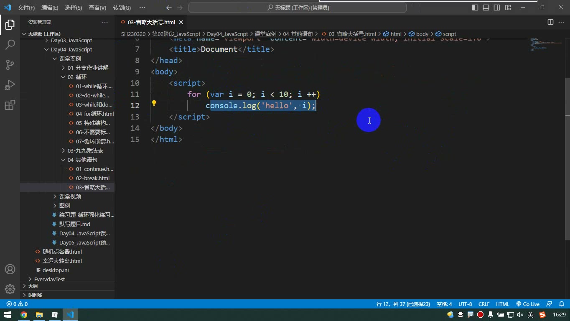Click the lightbulb code action icon
The image size is (570, 321).
tap(154, 103)
